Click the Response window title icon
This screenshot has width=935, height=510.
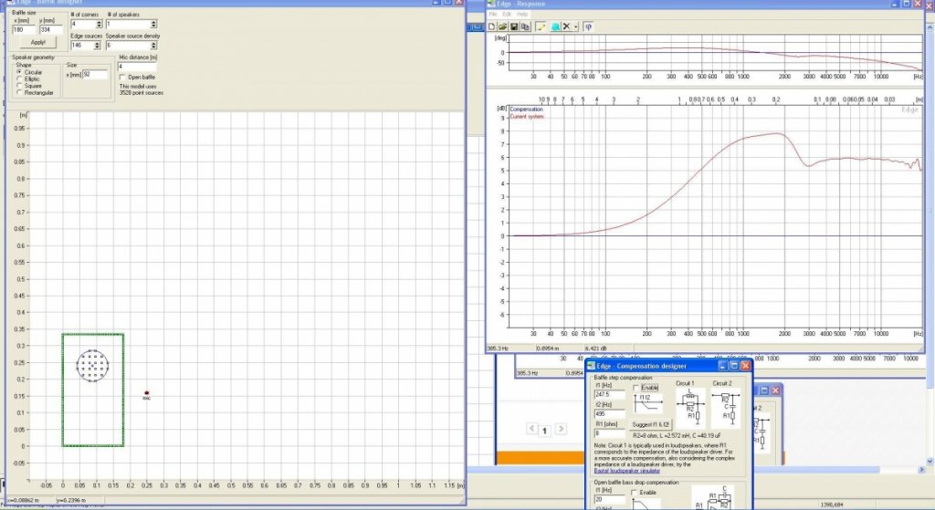(x=491, y=4)
